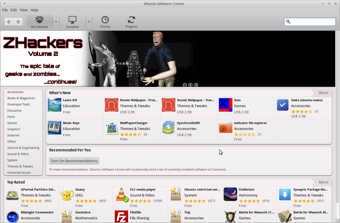Screen dimensions: 340x223
Task: Expand the All Software dropdown arrow
Action: click(56, 22)
